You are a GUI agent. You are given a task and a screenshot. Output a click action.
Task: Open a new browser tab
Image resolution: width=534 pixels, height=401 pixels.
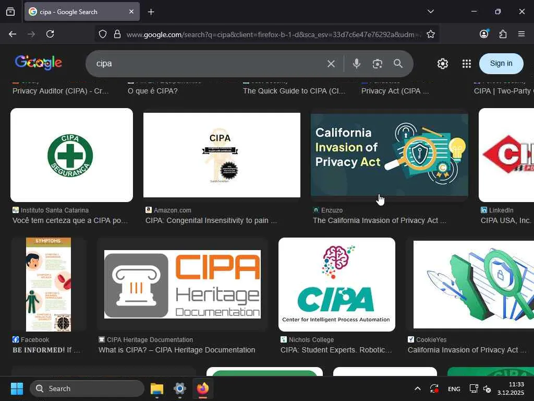pyautogui.click(x=151, y=12)
